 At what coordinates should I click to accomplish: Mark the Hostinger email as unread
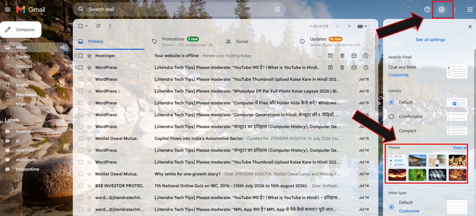(x=354, y=55)
